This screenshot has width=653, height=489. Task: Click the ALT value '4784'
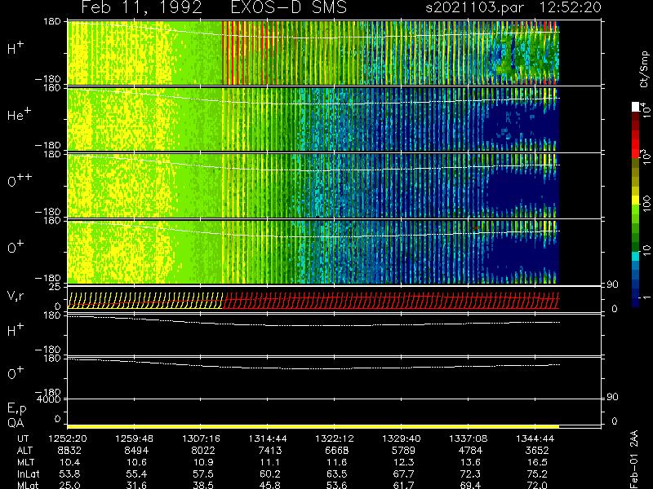coord(470,451)
